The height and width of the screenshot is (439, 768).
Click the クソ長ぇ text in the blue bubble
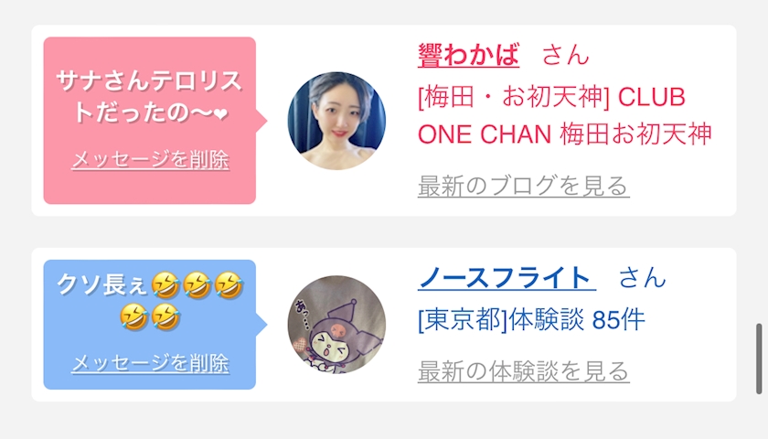101,285
